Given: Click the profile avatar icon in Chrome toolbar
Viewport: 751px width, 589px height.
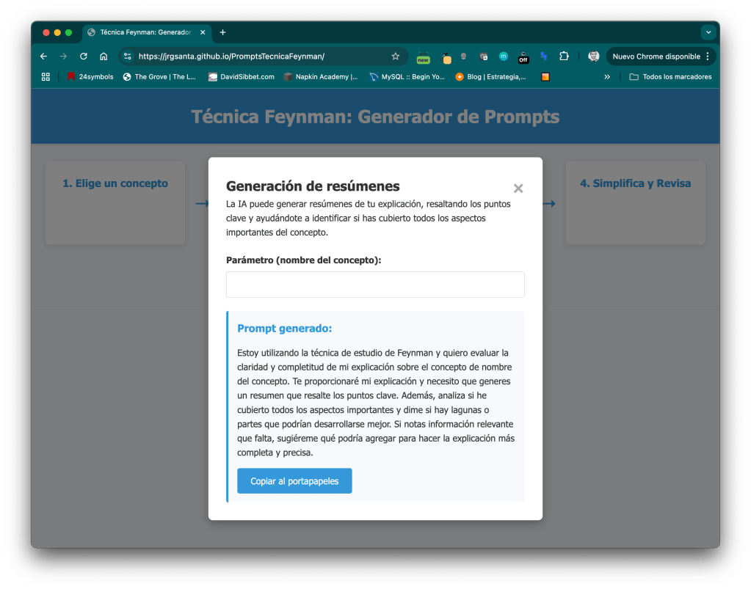Looking at the screenshot, I should click(593, 56).
